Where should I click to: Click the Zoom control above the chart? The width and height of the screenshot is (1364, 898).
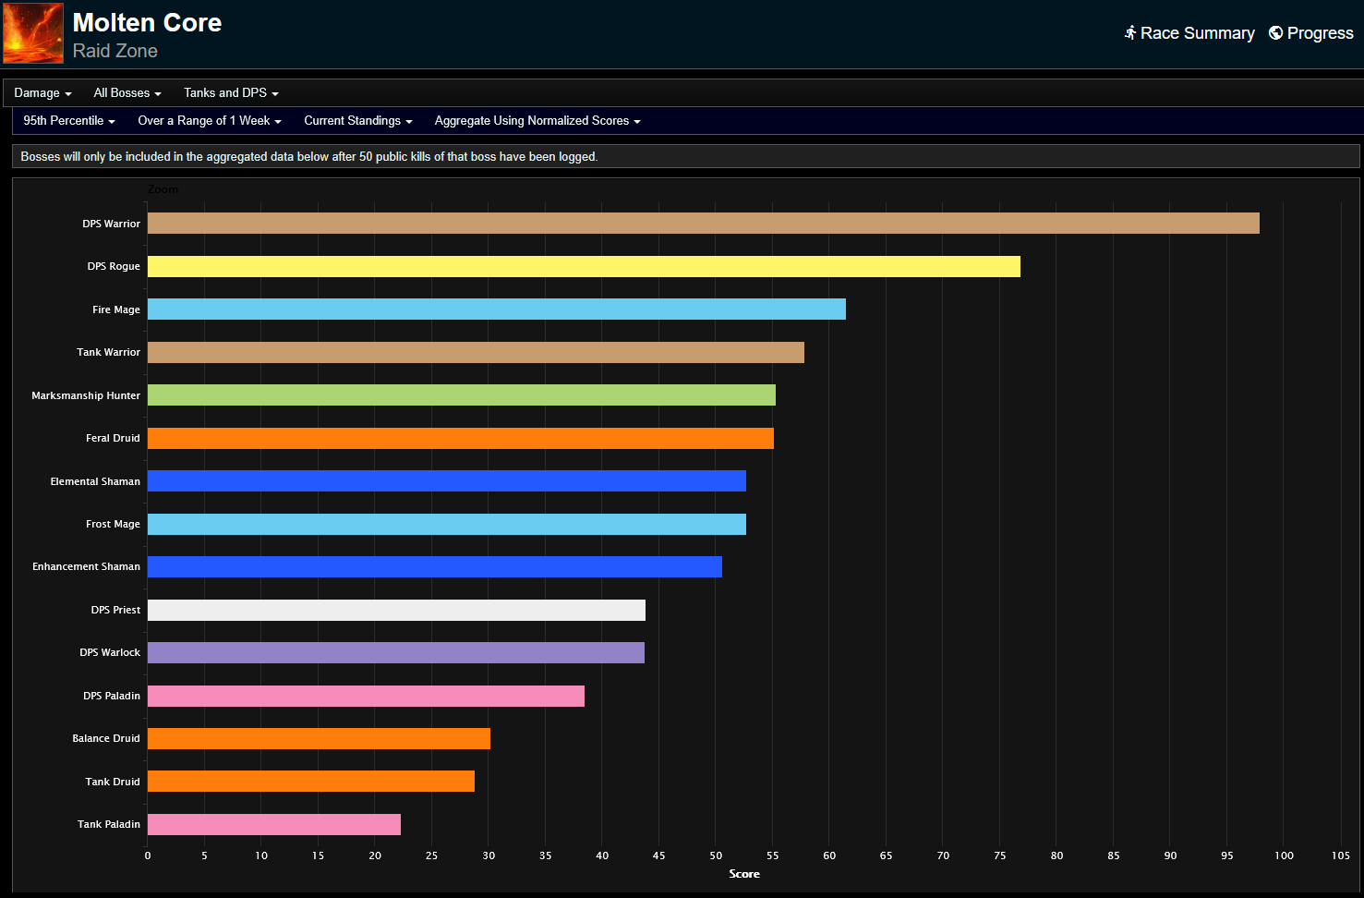click(x=163, y=188)
